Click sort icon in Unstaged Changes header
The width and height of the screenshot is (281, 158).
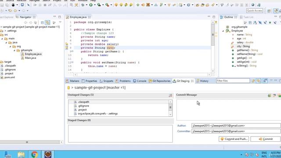pos(170,95)
